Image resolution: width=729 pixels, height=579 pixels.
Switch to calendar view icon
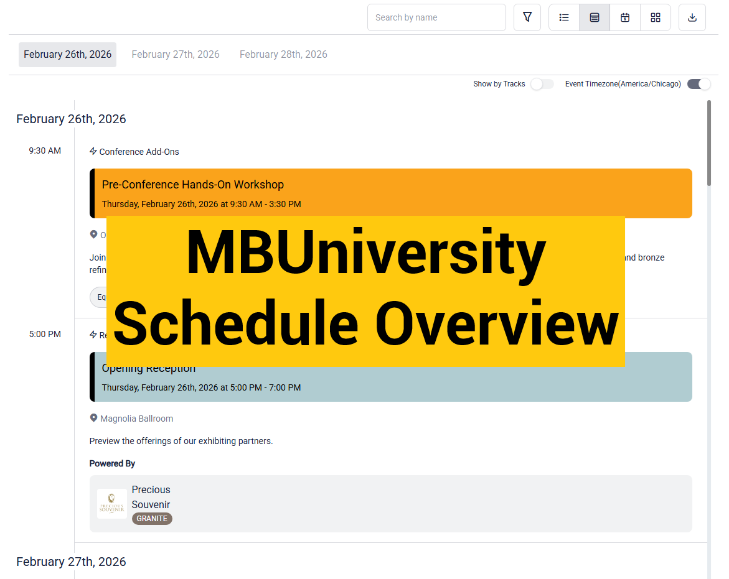(x=625, y=17)
